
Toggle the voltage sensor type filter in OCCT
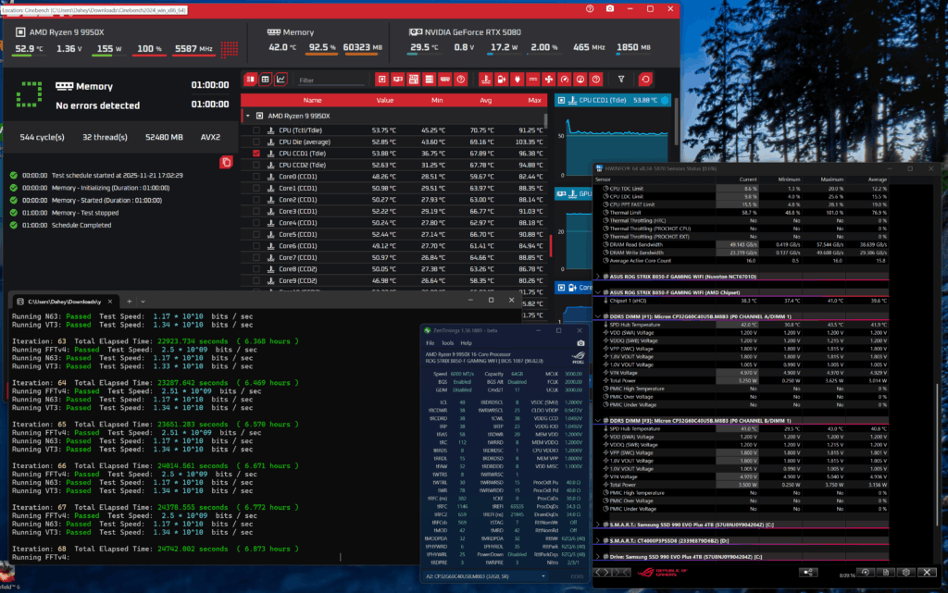tap(532, 80)
